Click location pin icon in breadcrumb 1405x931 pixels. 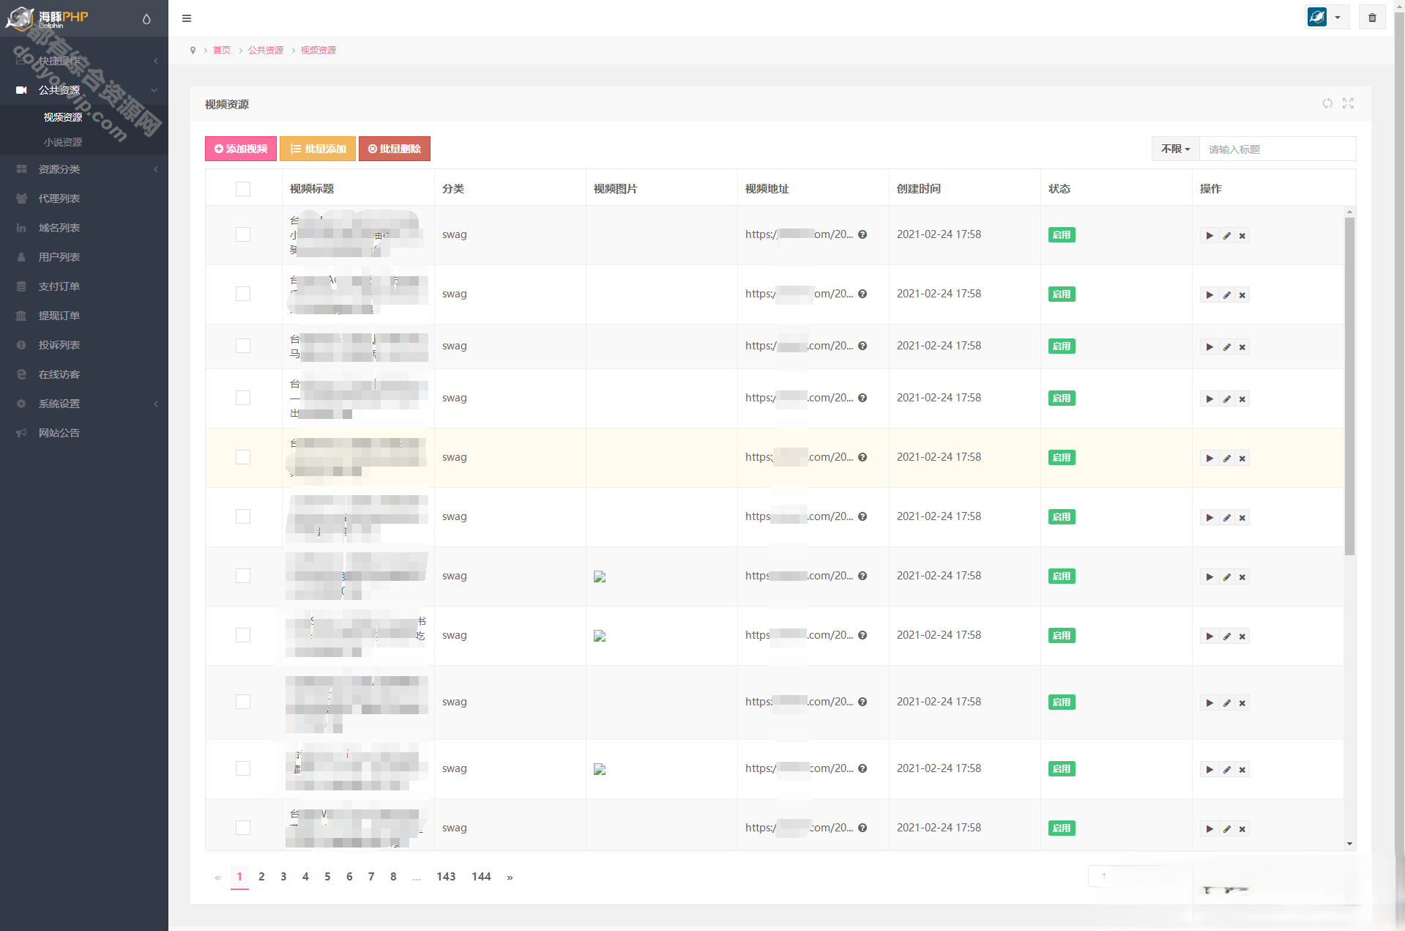193,51
